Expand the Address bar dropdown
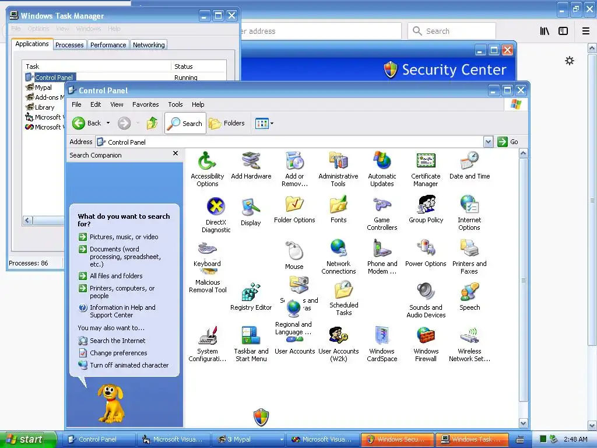Image resolution: width=597 pixels, height=448 pixels. click(488, 142)
